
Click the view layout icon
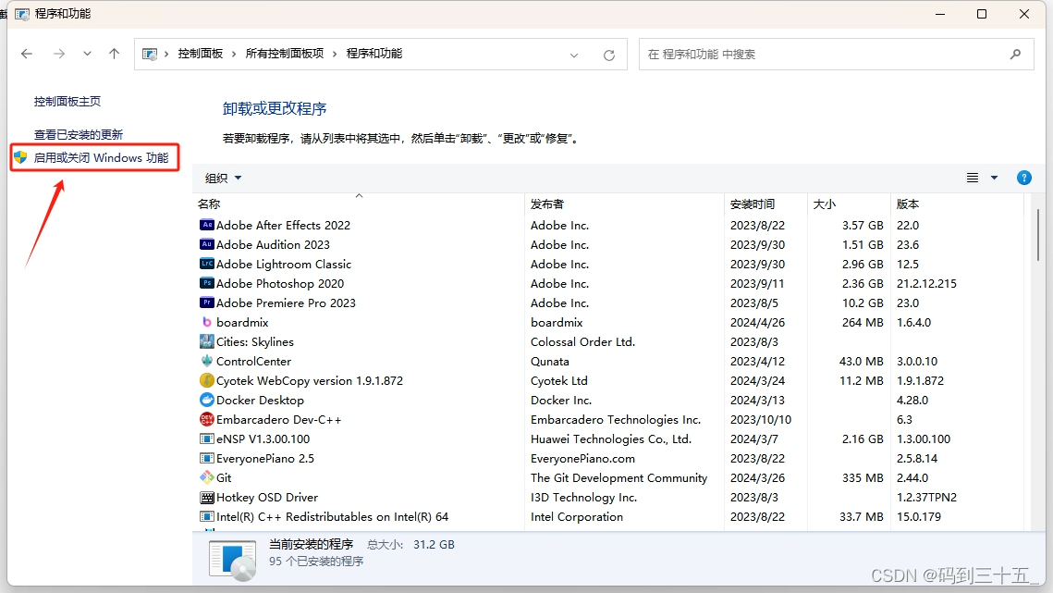click(973, 178)
